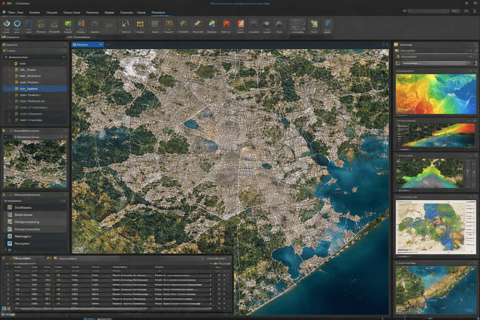Select the grid table icon in the ribbon
This screenshot has height=320, width=480.
[x=155, y=24]
